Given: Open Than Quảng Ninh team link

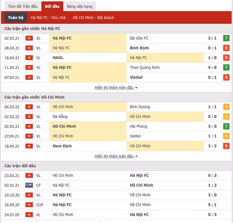Looking at the screenshot, I should pos(145,67).
